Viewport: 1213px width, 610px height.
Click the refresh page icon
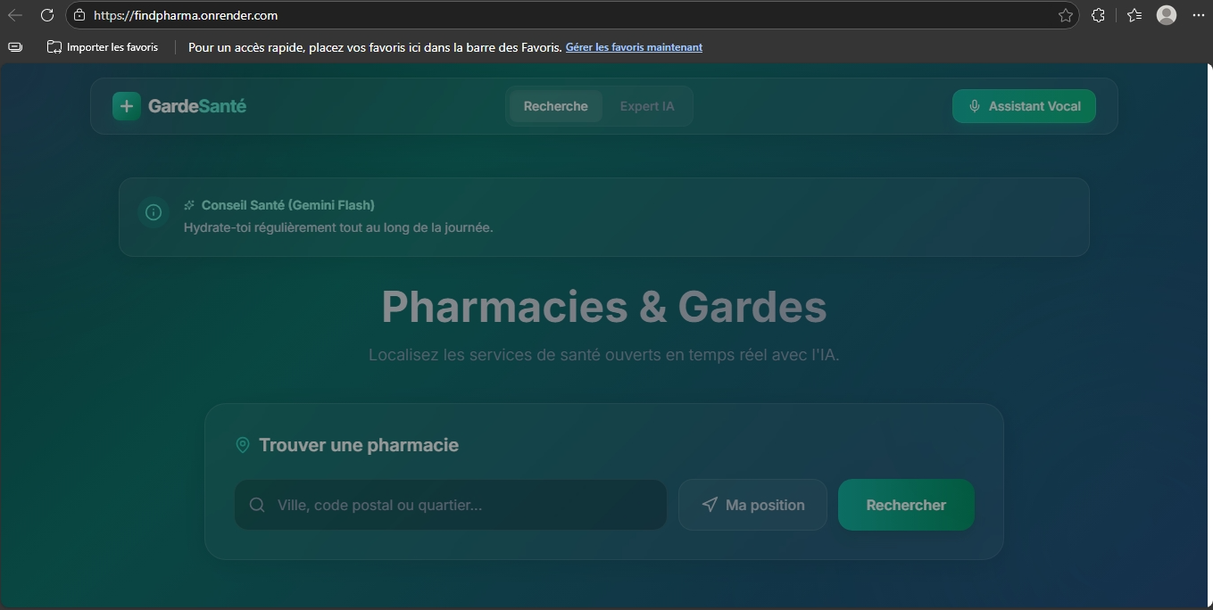(x=46, y=15)
